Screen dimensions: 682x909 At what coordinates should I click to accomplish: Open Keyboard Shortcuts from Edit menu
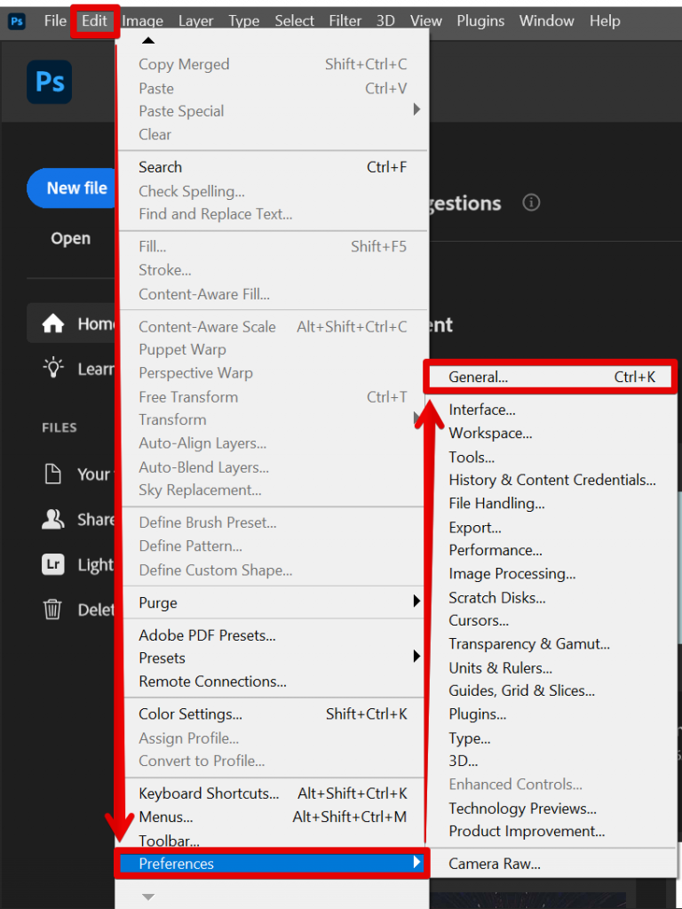pos(209,793)
